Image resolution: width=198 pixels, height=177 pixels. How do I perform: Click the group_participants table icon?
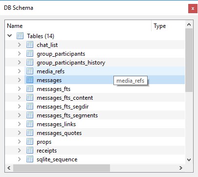point(30,53)
